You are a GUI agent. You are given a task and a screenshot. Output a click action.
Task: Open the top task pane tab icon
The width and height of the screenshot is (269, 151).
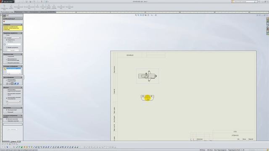(268, 18)
